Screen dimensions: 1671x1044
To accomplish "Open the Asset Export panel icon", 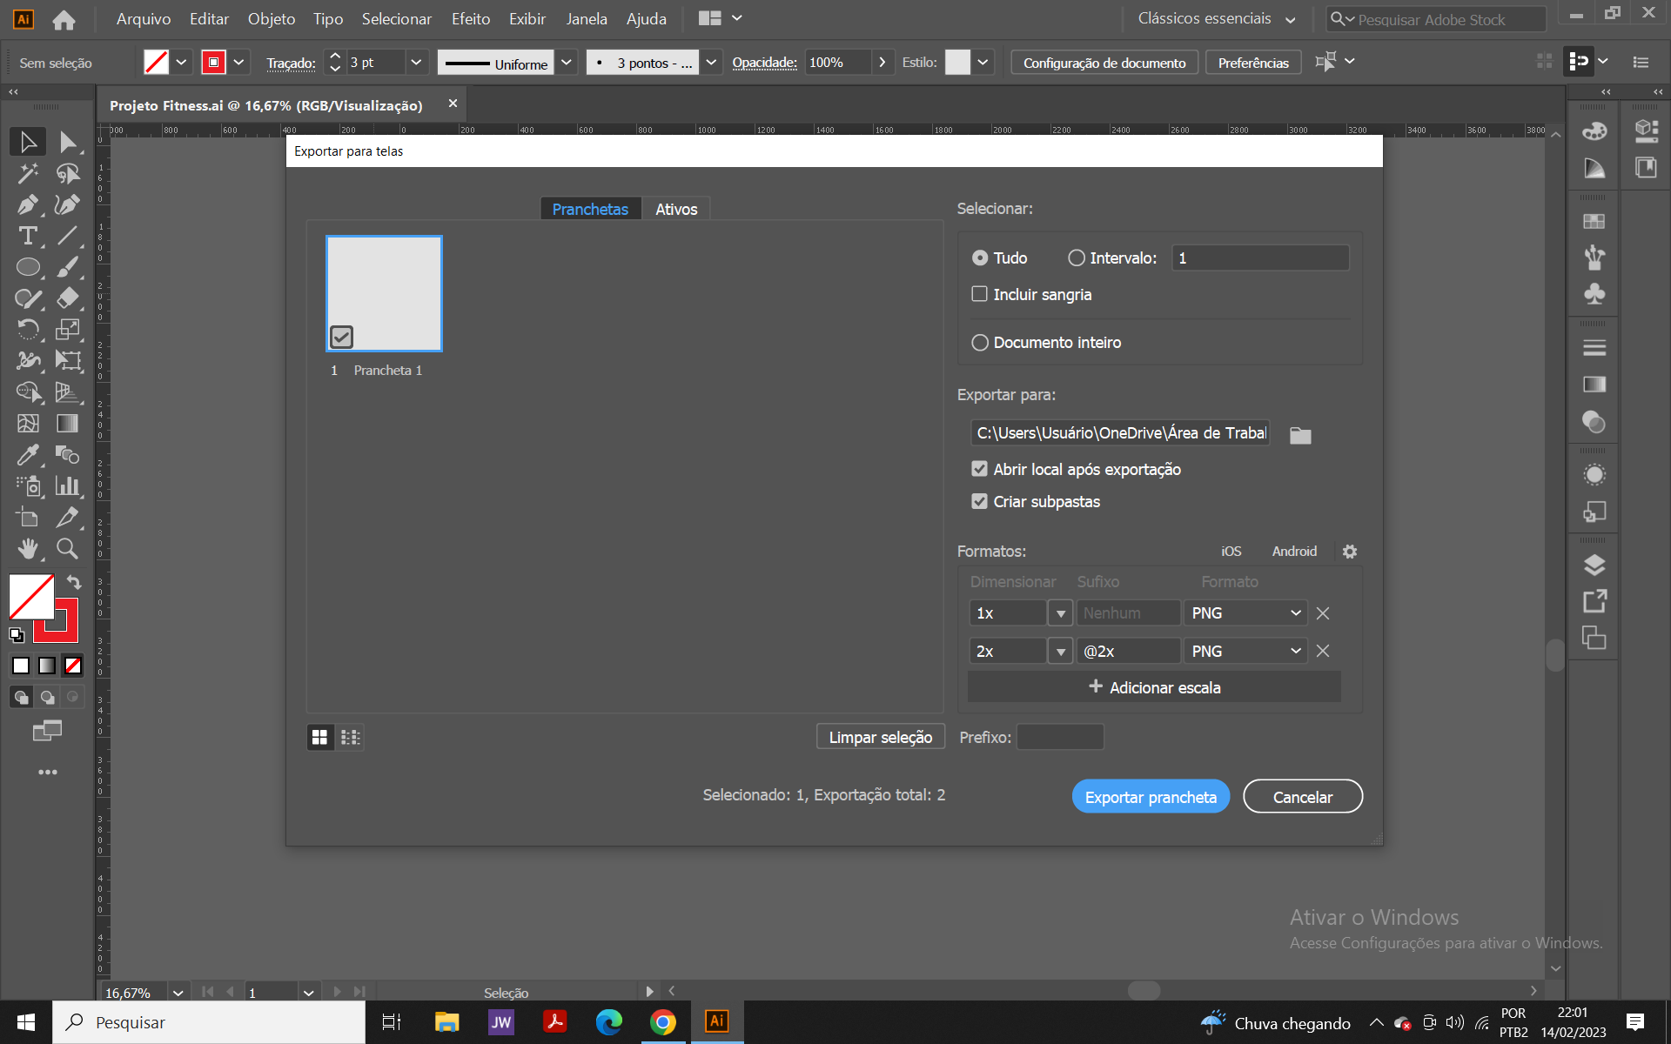I will (x=1594, y=601).
